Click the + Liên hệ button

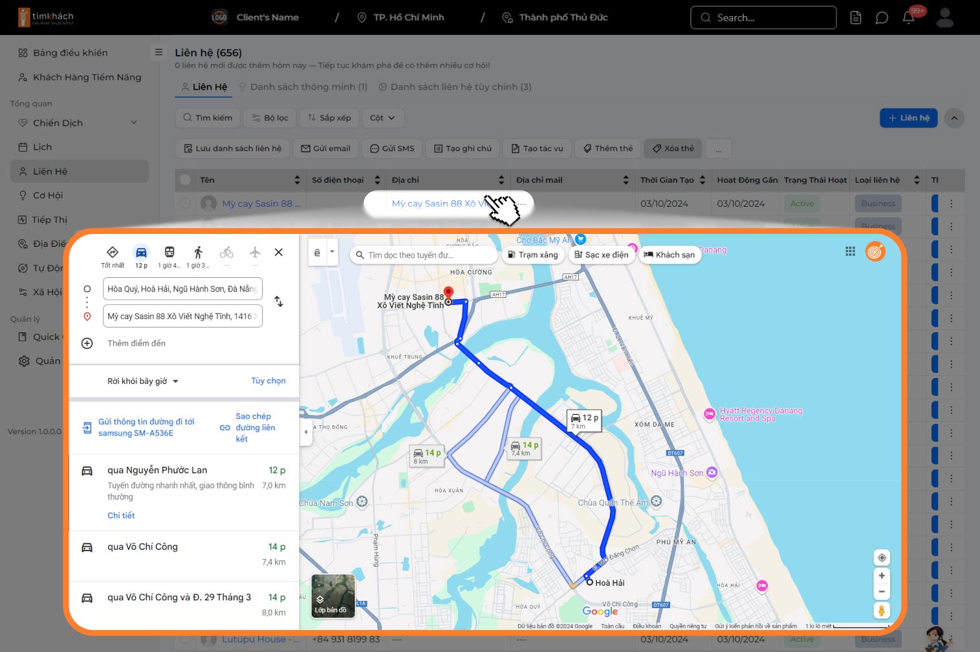click(x=908, y=118)
